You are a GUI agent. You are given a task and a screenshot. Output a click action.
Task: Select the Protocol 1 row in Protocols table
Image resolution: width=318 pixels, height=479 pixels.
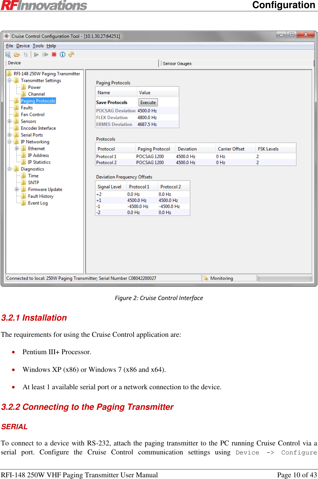click(196, 156)
